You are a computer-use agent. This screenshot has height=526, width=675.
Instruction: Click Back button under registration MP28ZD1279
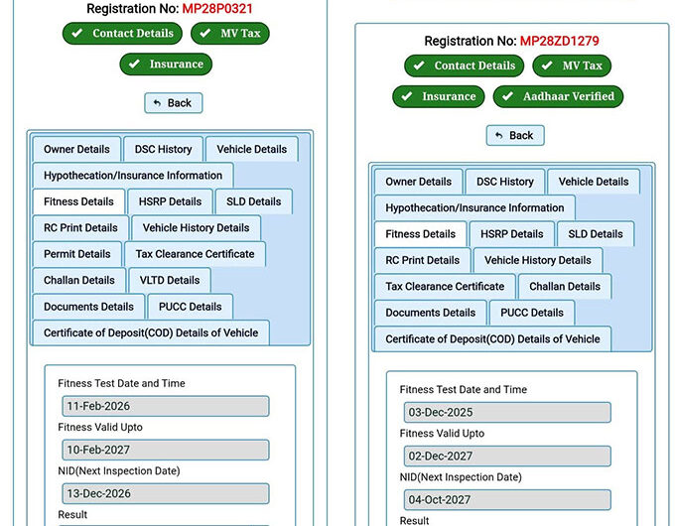point(515,136)
